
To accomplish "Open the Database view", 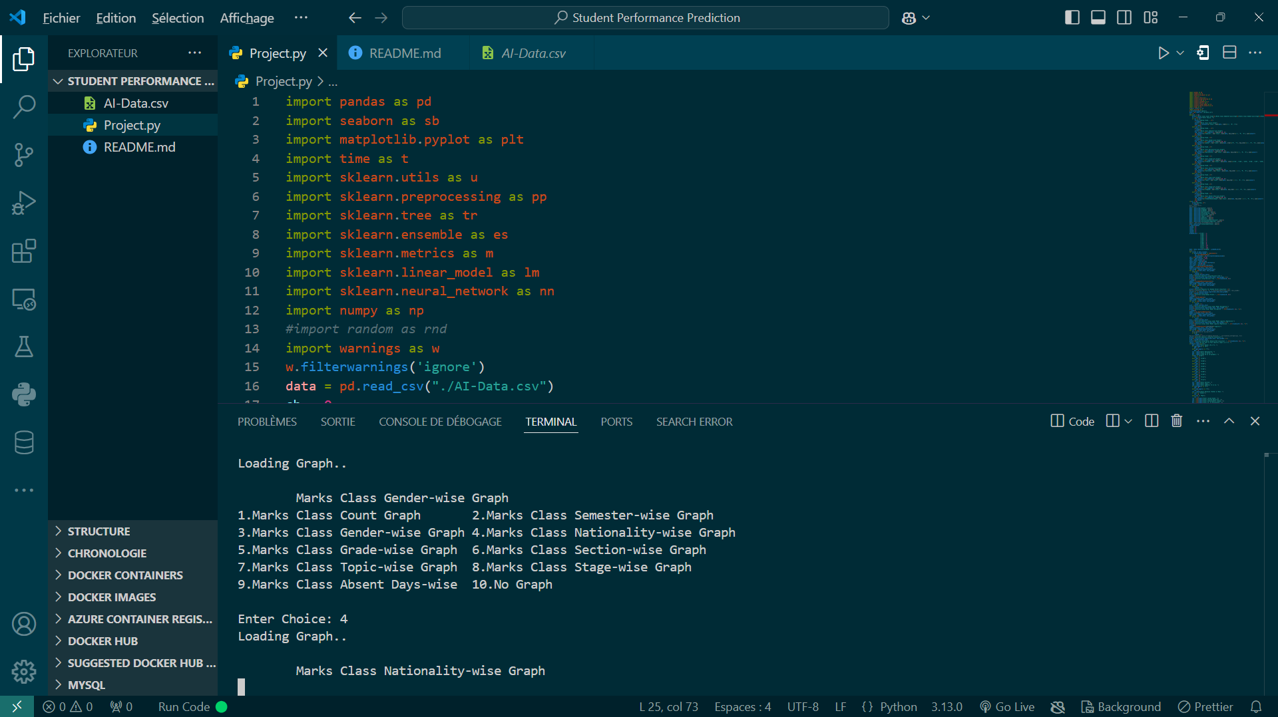I will [24, 442].
